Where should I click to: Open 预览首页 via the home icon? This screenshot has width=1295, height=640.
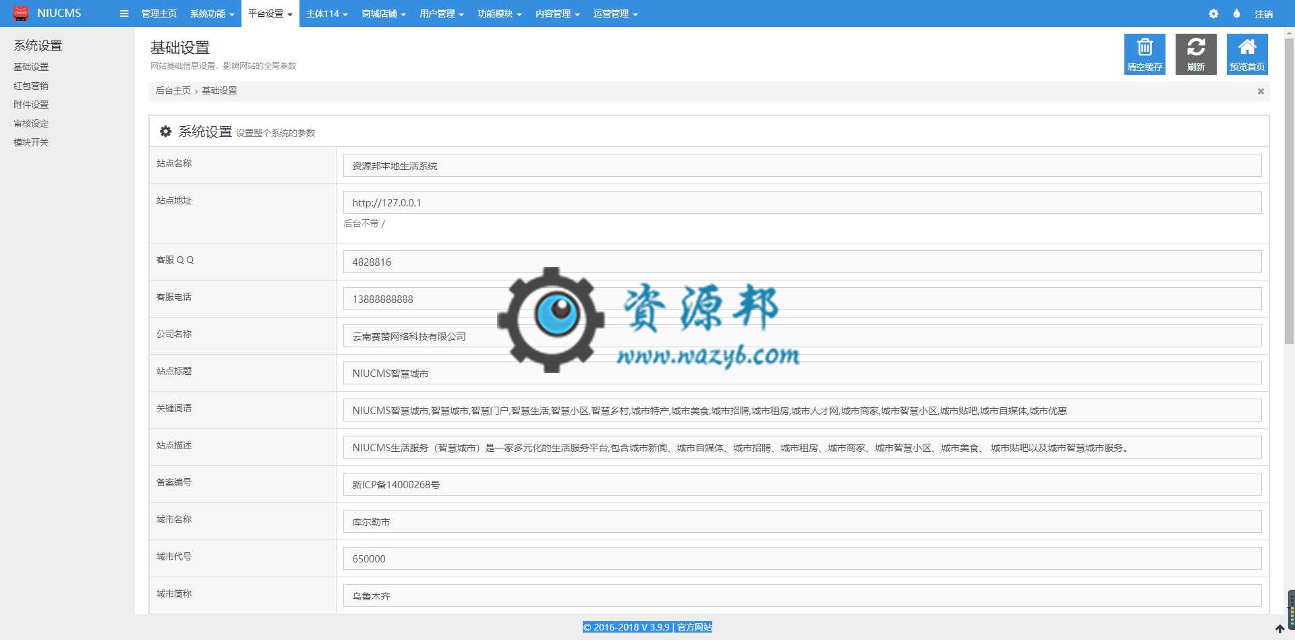pyautogui.click(x=1247, y=48)
